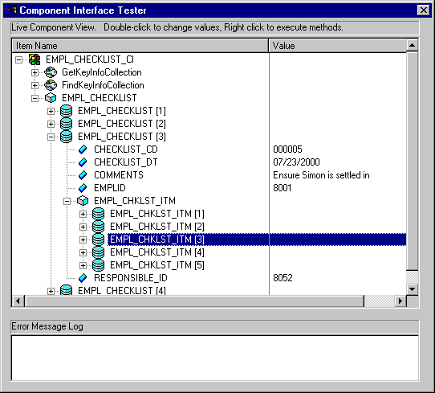Click the CHECKLIST_CD property diamond icon
The image size is (435, 393).
(83, 149)
